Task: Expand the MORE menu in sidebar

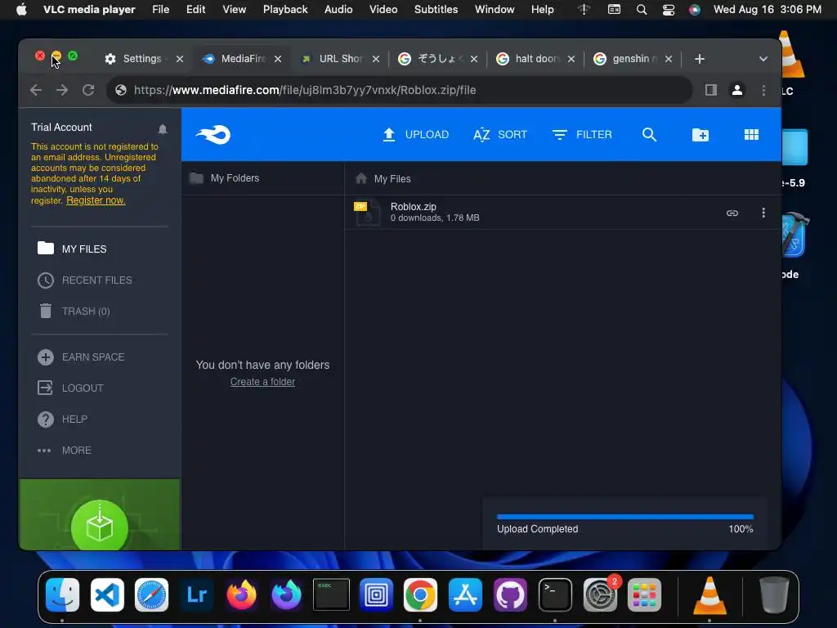Action: 65,451
